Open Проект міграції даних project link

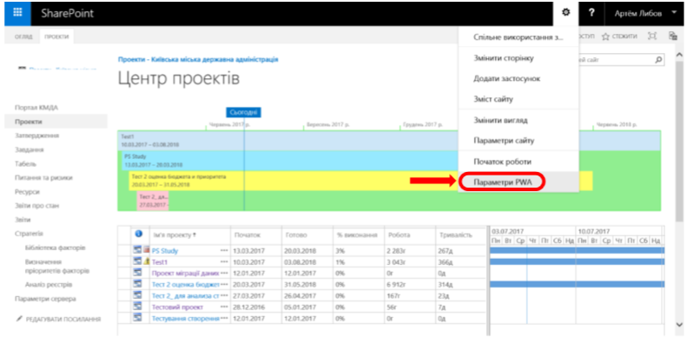tap(185, 273)
